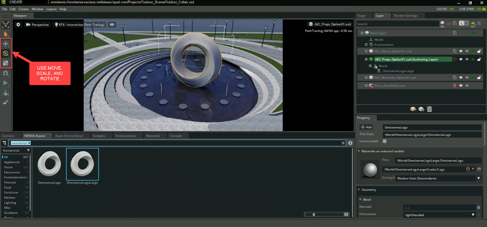Open the Perspective camera button
The height and width of the screenshot is (227, 487).
[x=37, y=25]
